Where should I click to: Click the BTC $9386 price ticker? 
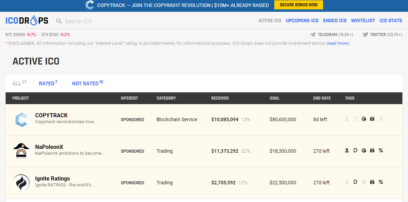click(21, 34)
